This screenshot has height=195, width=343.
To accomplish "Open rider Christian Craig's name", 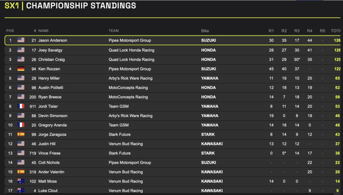I will [x=51, y=59].
